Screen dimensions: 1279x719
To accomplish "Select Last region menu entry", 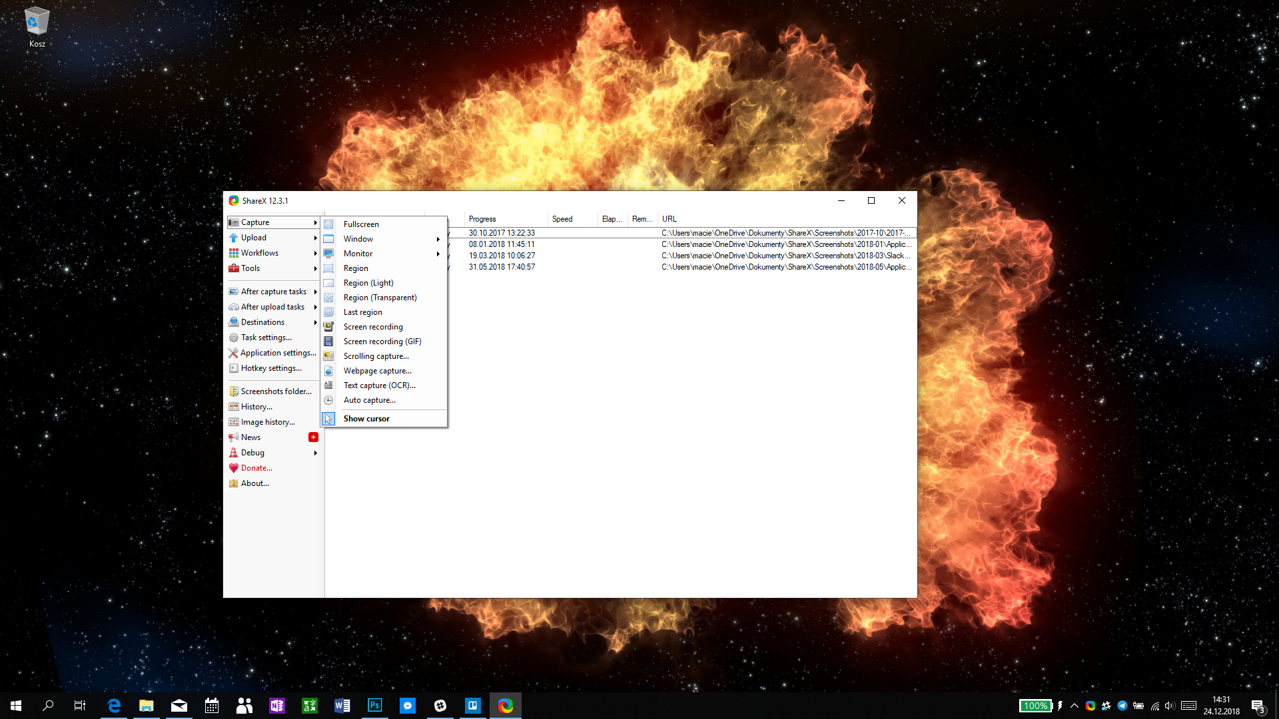I will pyautogui.click(x=384, y=312).
